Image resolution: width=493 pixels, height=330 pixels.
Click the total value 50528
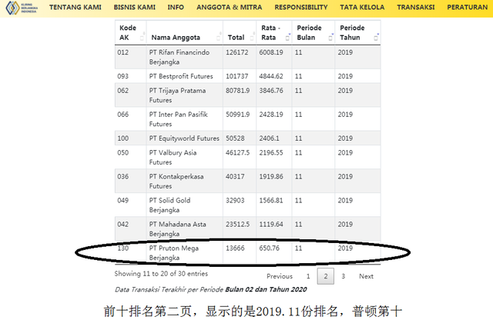click(235, 138)
